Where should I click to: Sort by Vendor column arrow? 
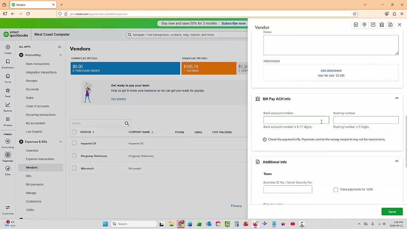93,132
